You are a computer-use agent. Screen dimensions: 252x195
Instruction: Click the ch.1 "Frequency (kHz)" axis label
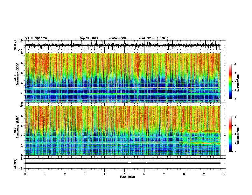pyautogui.click(x=17, y=74)
